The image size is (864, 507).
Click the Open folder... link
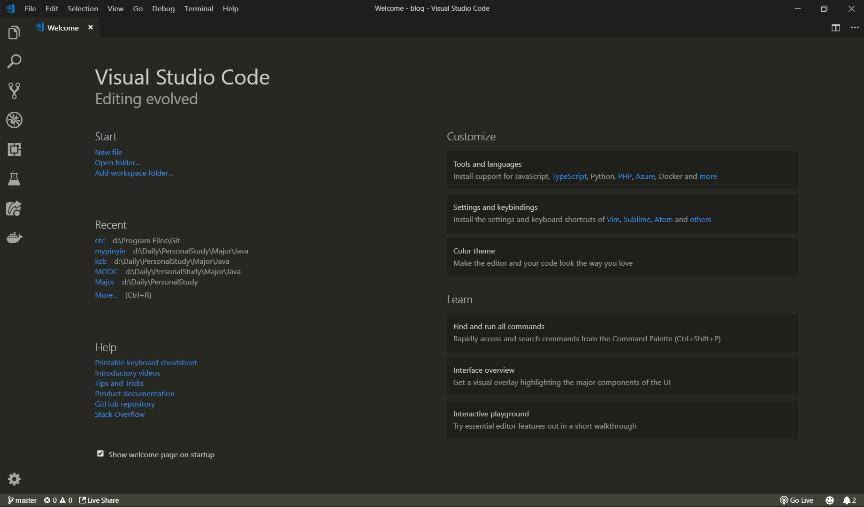pyautogui.click(x=117, y=162)
